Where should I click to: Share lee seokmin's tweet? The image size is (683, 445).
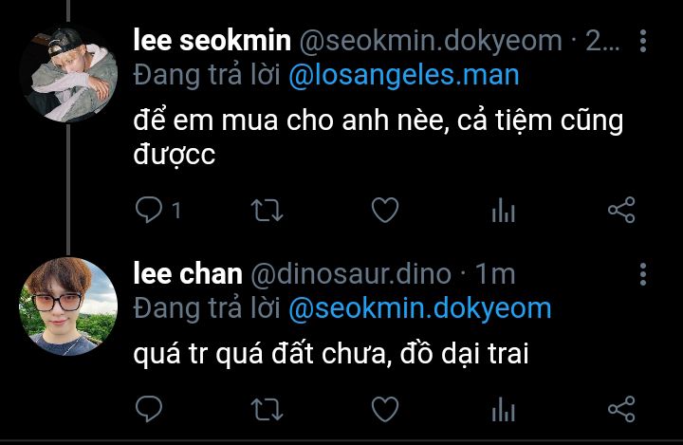click(x=621, y=210)
